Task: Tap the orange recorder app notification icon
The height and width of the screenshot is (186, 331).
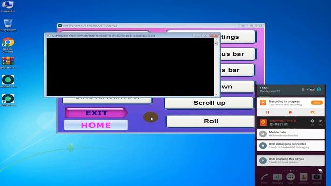Action: pyautogui.click(x=263, y=103)
